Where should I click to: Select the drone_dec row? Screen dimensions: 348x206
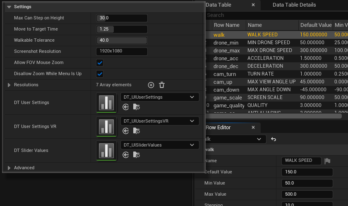276,66
